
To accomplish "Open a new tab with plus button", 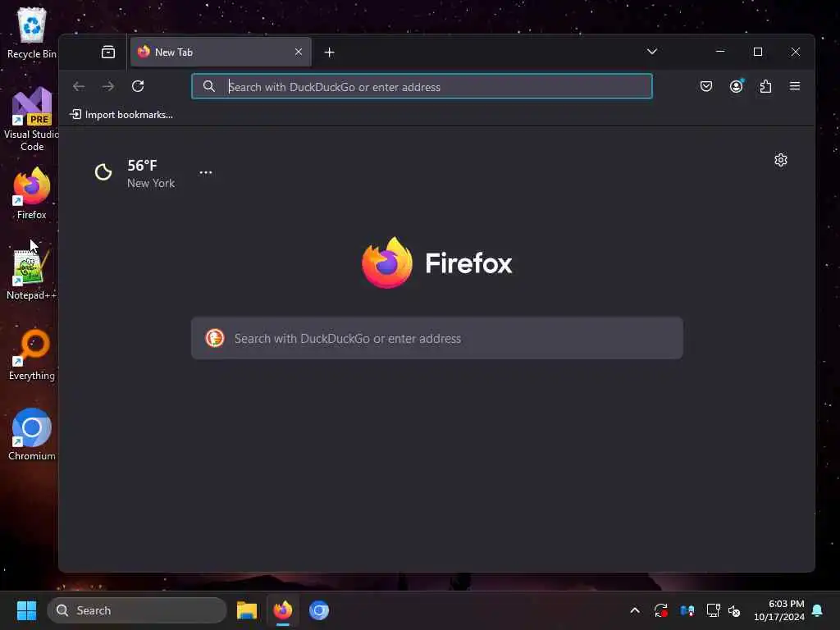I will [x=330, y=52].
